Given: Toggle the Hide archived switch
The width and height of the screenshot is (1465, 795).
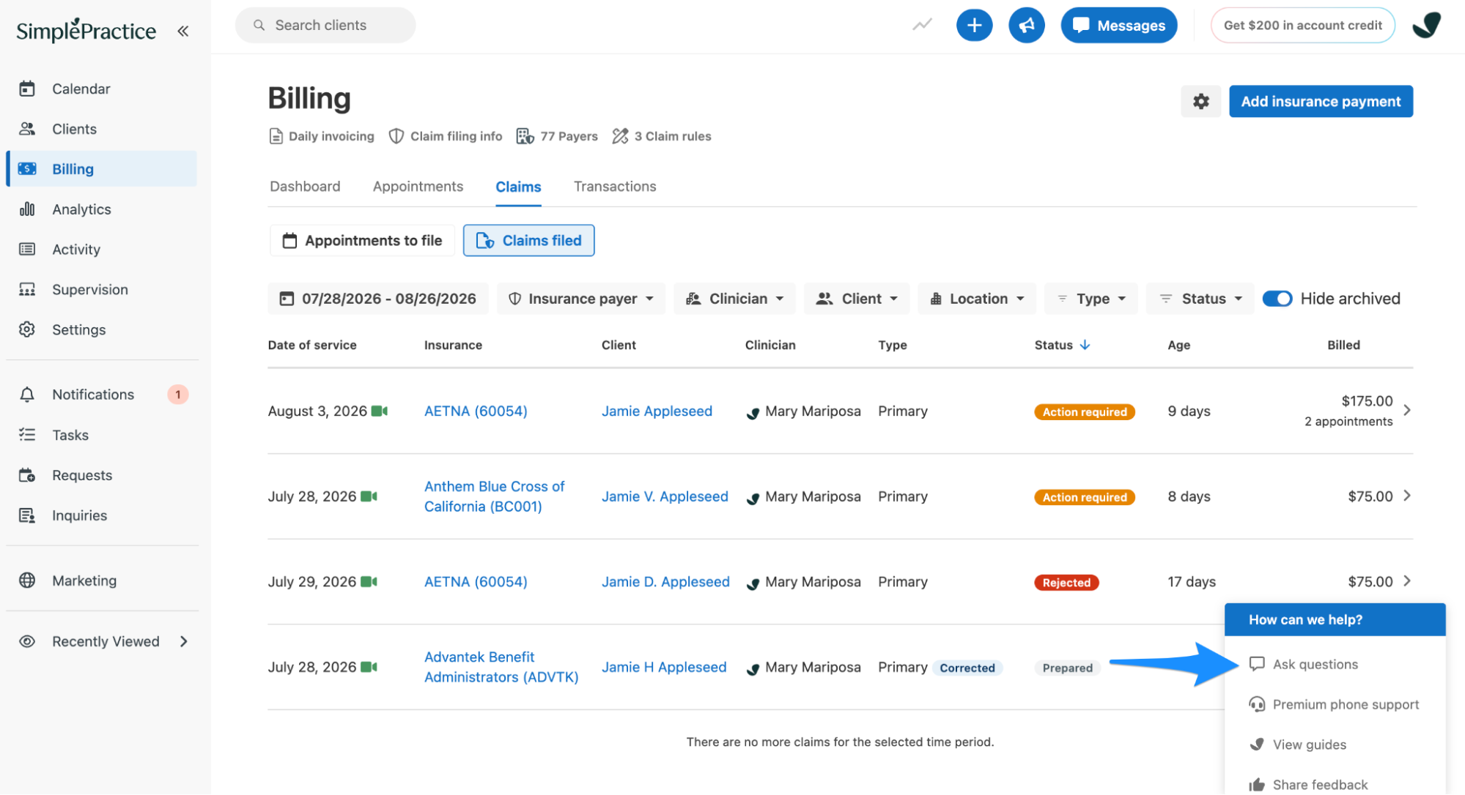Looking at the screenshot, I should (1277, 299).
